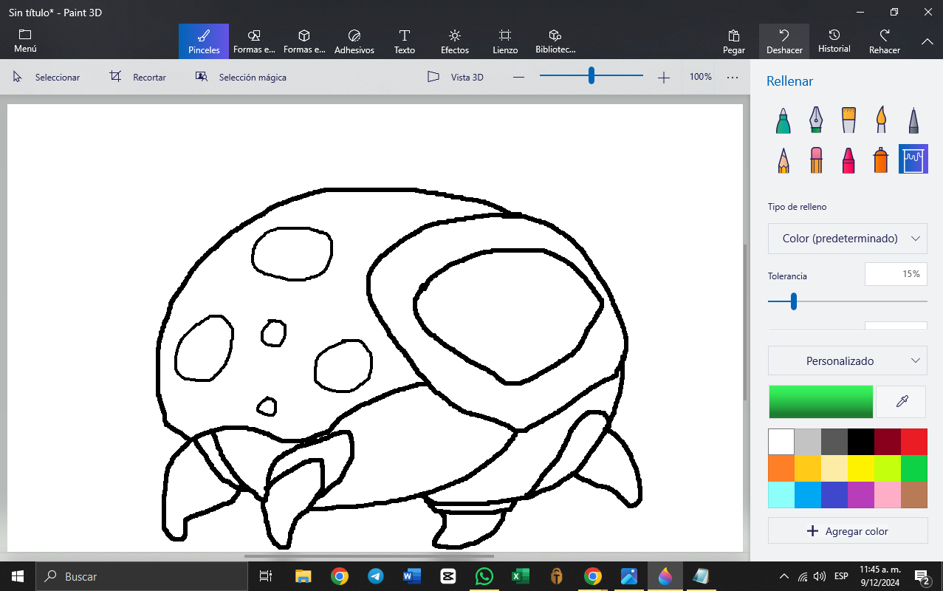Pick the yellow color swatch
The width and height of the screenshot is (943, 591).
click(861, 468)
